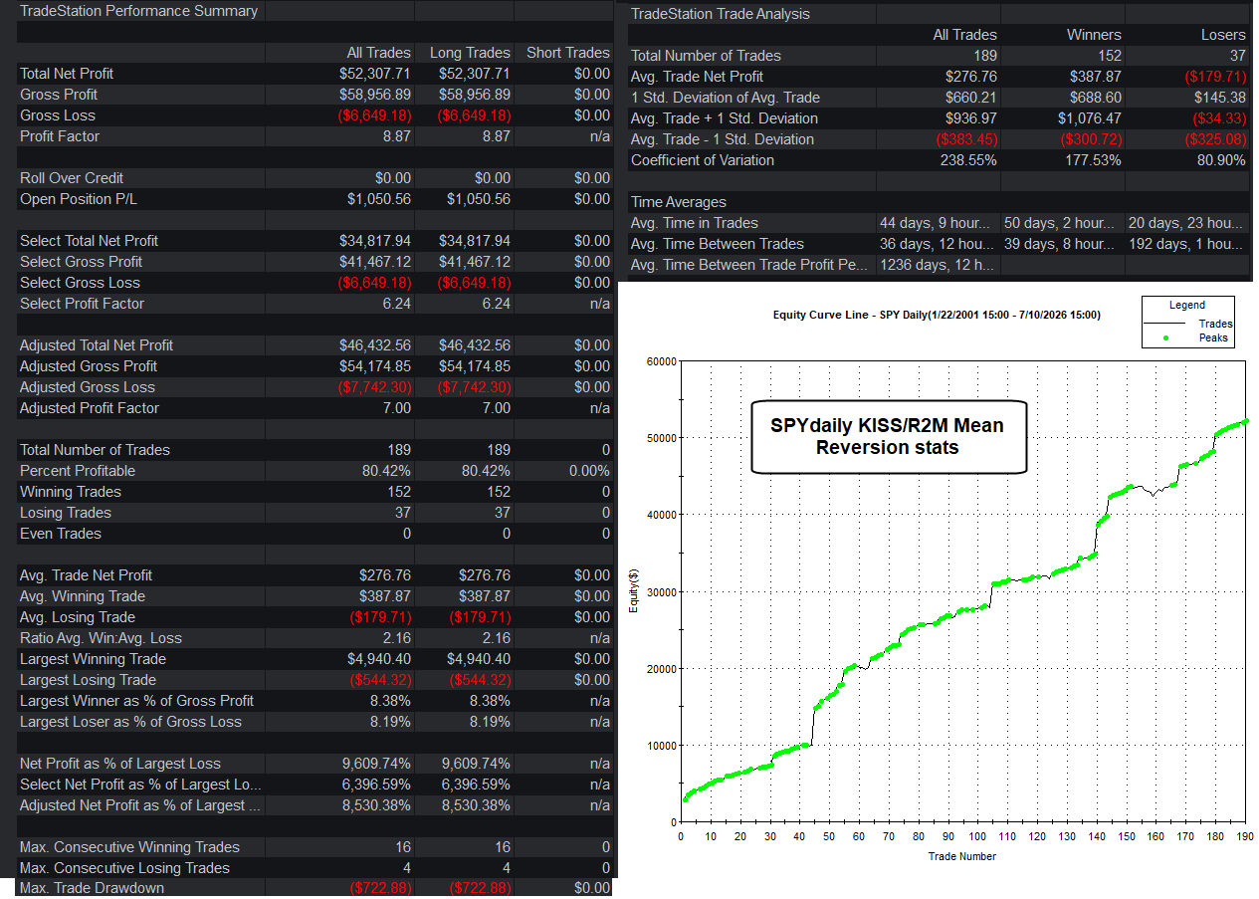Click the Max. Trade Drawdown row label
The image size is (1259, 899).
point(92,888)
